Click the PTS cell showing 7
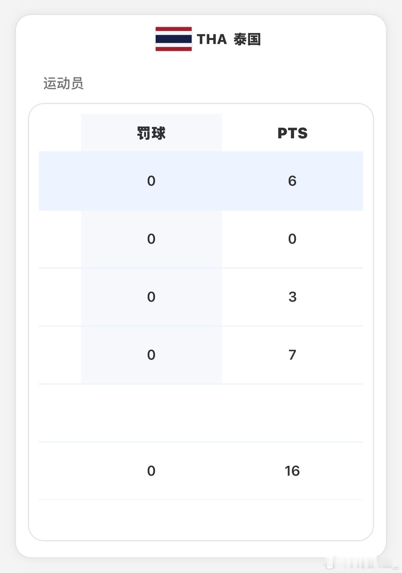 click(x=292, y=355)
